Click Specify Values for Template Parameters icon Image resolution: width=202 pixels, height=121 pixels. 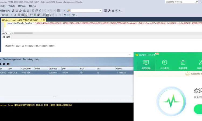point(74,15)
